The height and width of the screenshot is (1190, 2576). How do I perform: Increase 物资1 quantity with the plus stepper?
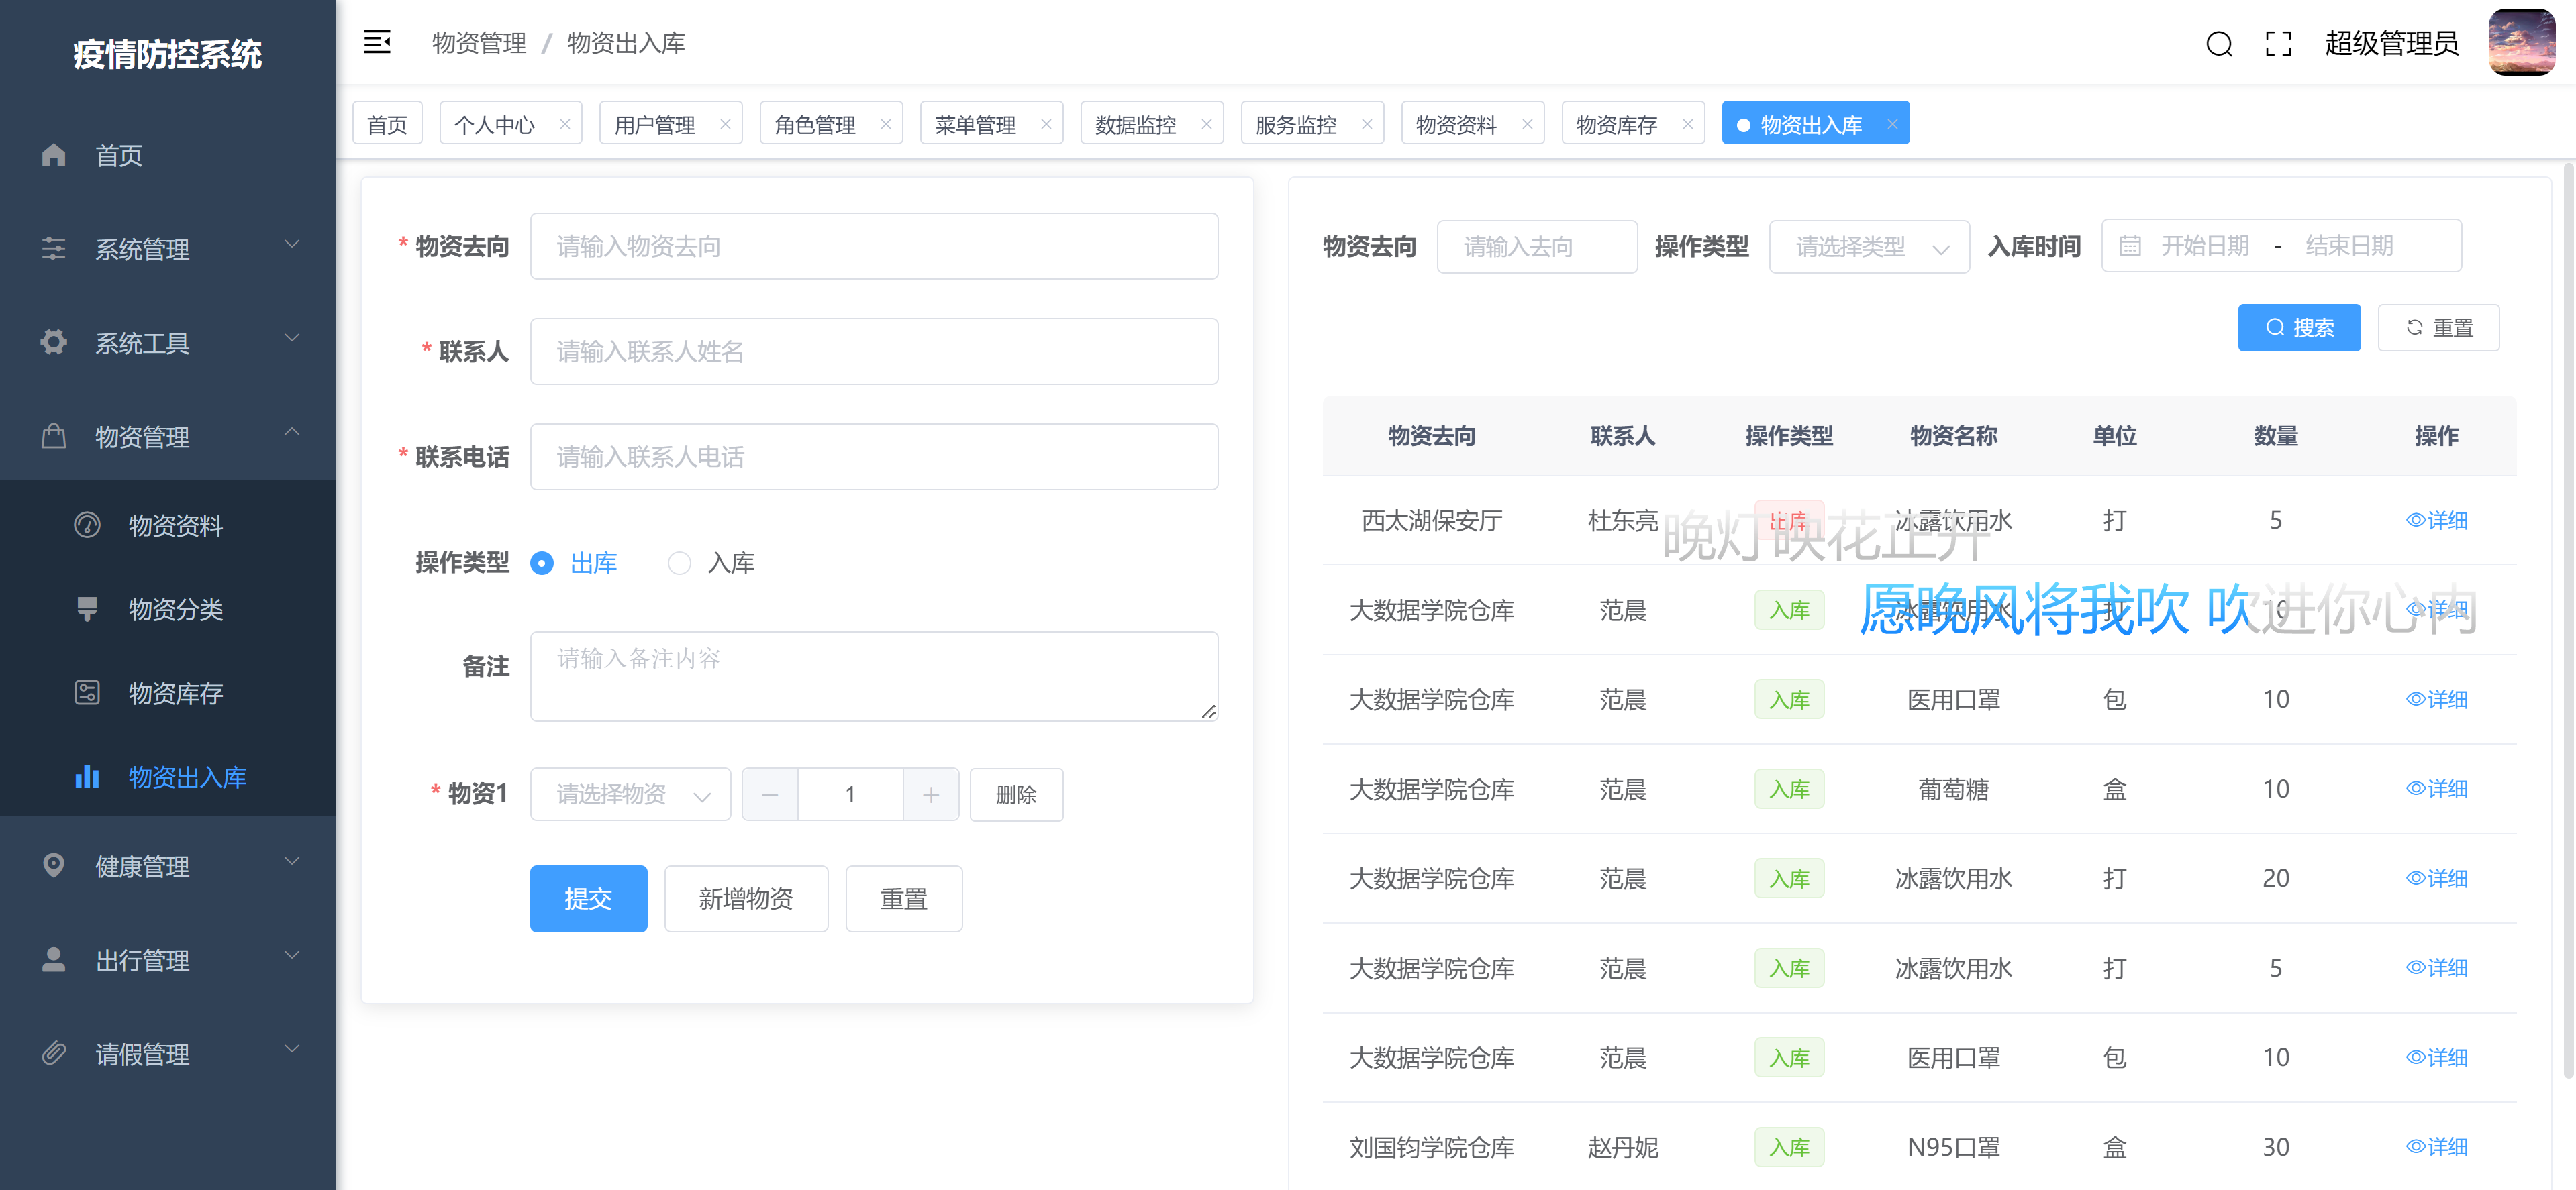point(930,794)
